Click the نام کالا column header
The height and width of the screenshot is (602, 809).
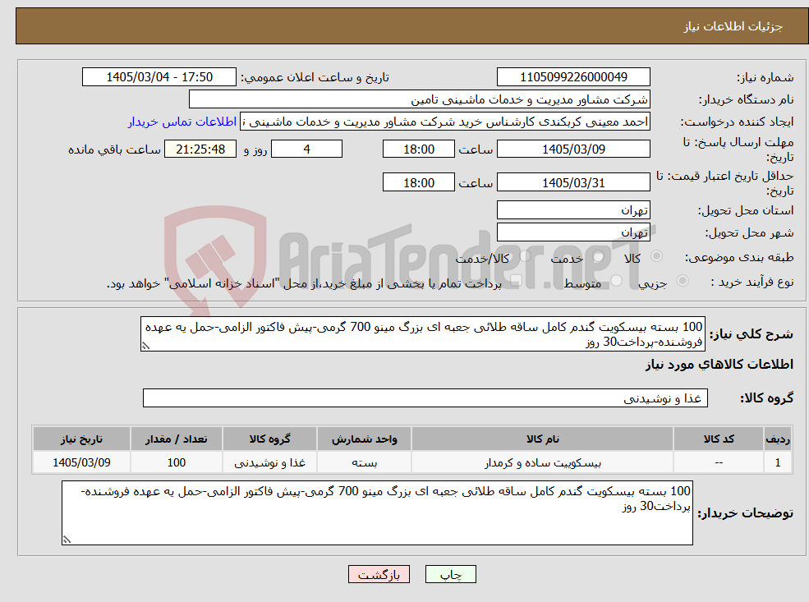542,439
